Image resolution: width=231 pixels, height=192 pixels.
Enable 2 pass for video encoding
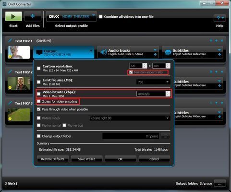pyautogui.click(x=38, y=101)
